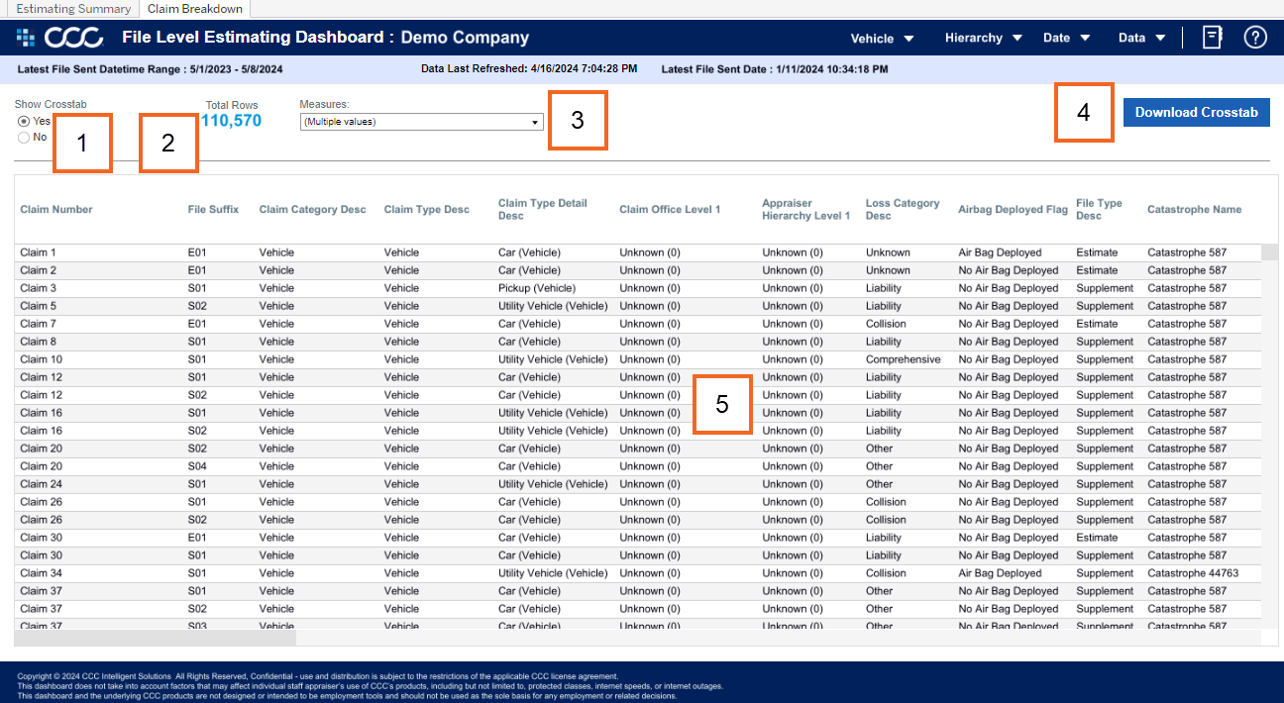Click the Catastrophe 44763 cell

(x=1192, y=573)
